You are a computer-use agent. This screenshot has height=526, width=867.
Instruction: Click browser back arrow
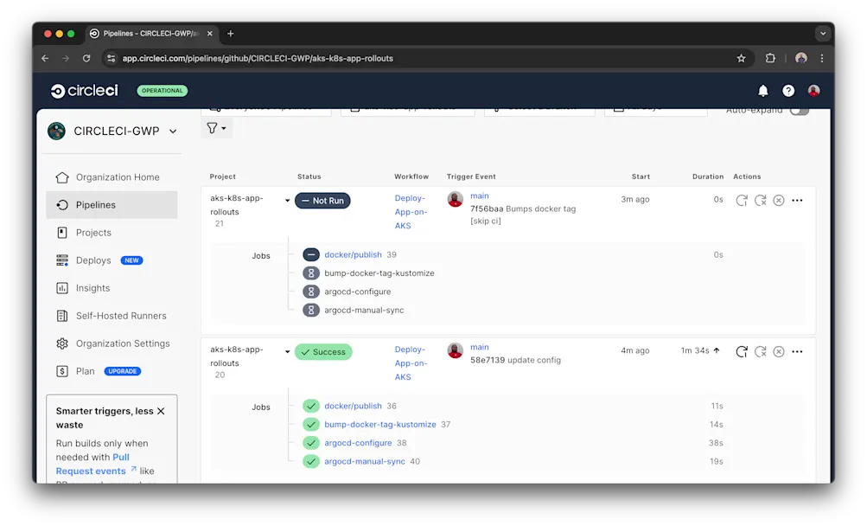click(x=45, y=58)
